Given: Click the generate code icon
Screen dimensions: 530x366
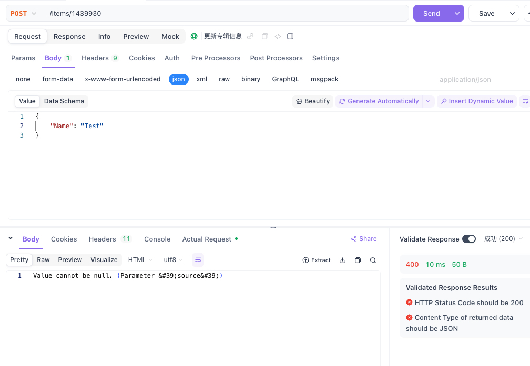Looking at the screenshot, I should pyautogui.click(x=278, y=36).
